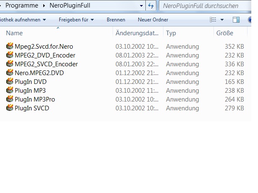Screen dimensions: 258x193
Task: Click the NeroPluginFull durchsuchen search field
Action: pos(205,6)
